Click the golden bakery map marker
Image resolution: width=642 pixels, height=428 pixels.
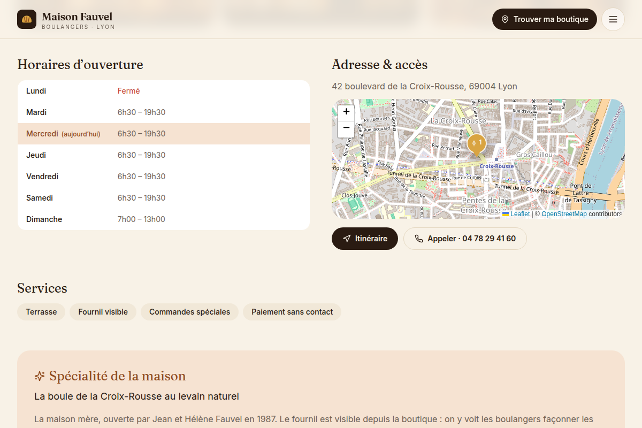click(x=476, y=145)
